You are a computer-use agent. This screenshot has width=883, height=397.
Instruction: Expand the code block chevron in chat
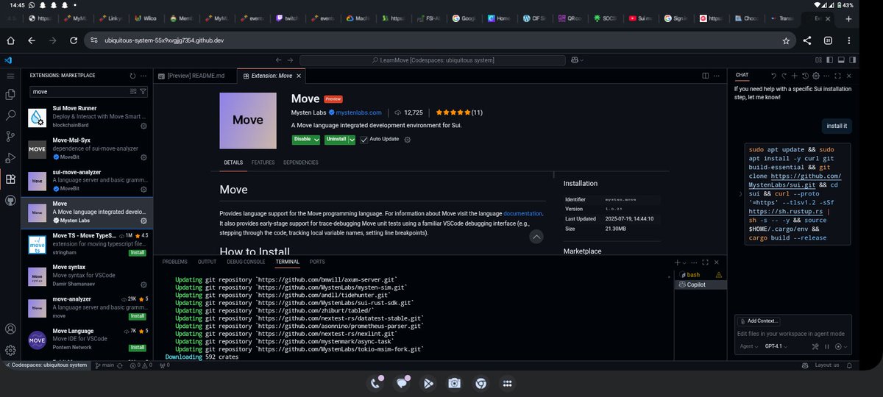pos(740,194)
